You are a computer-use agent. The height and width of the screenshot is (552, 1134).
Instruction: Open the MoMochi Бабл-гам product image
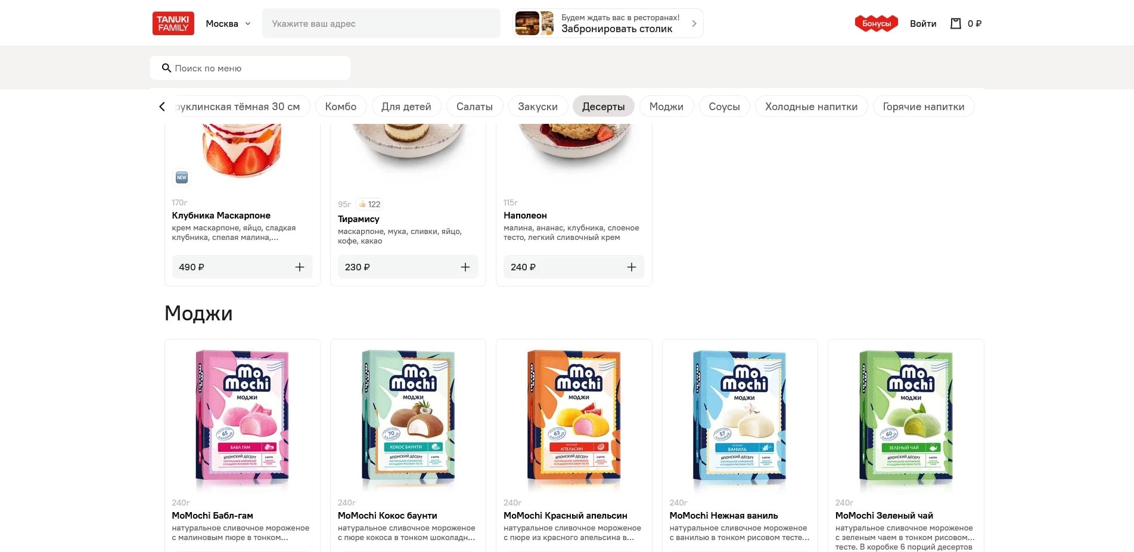(243, 416)
